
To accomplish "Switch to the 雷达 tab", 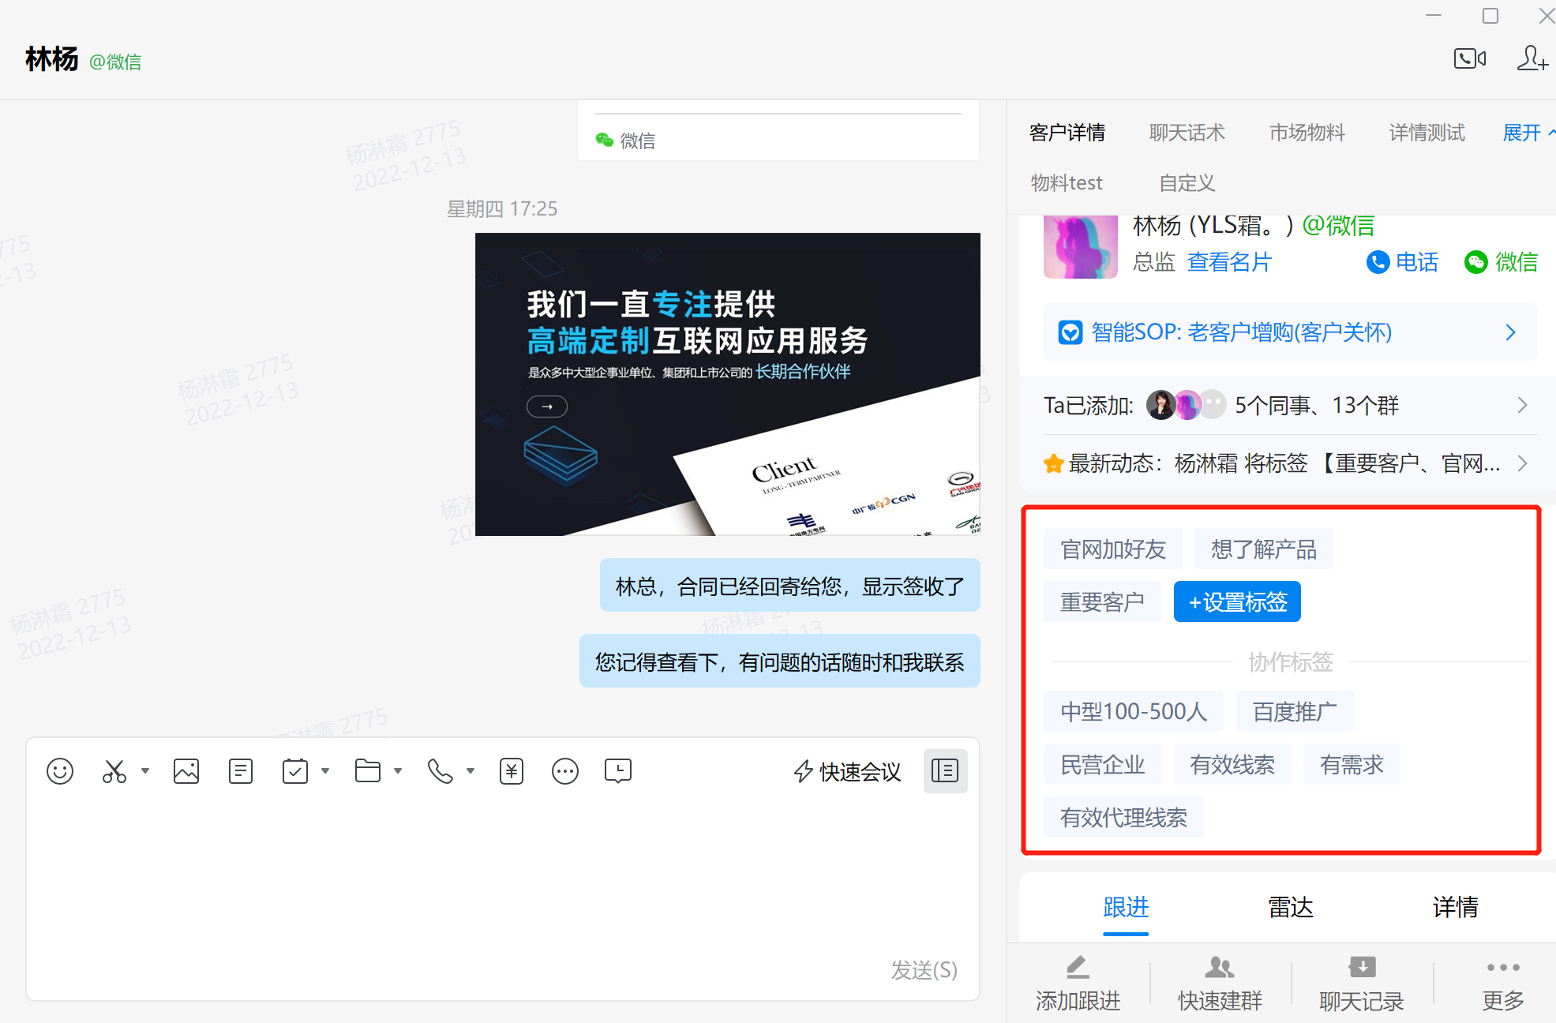I will pyautogui.click(x=1290, y=907).
